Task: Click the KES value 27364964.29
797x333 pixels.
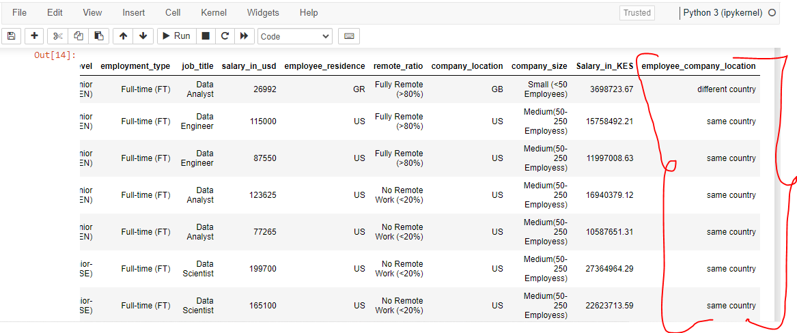Action: coord(609,269)
